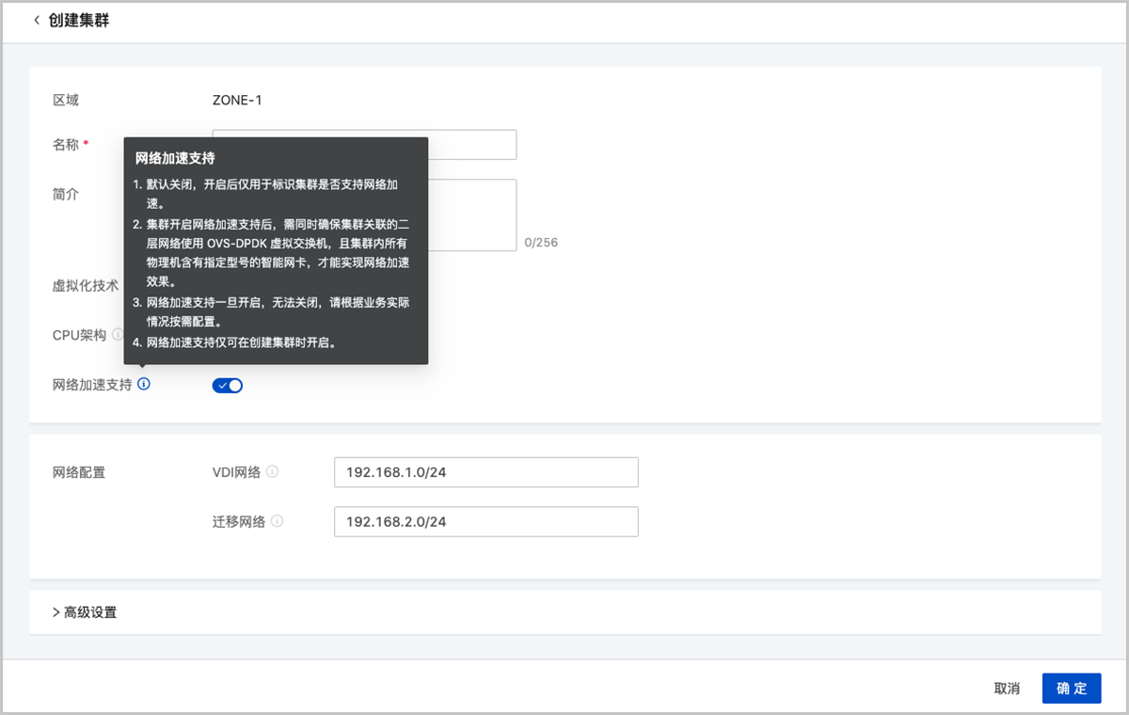Click the 取消 cancel button

click(1007, 688)
